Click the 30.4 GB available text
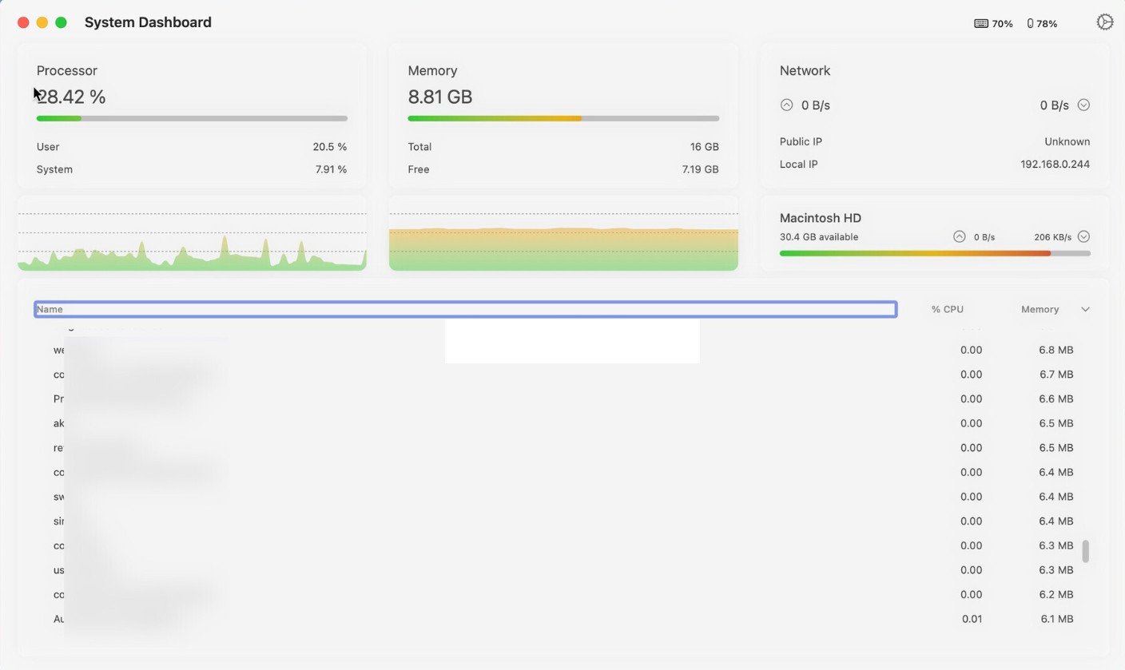This screenshot has width=1125, height=670. pyautogui.click(x=819, y=236)
